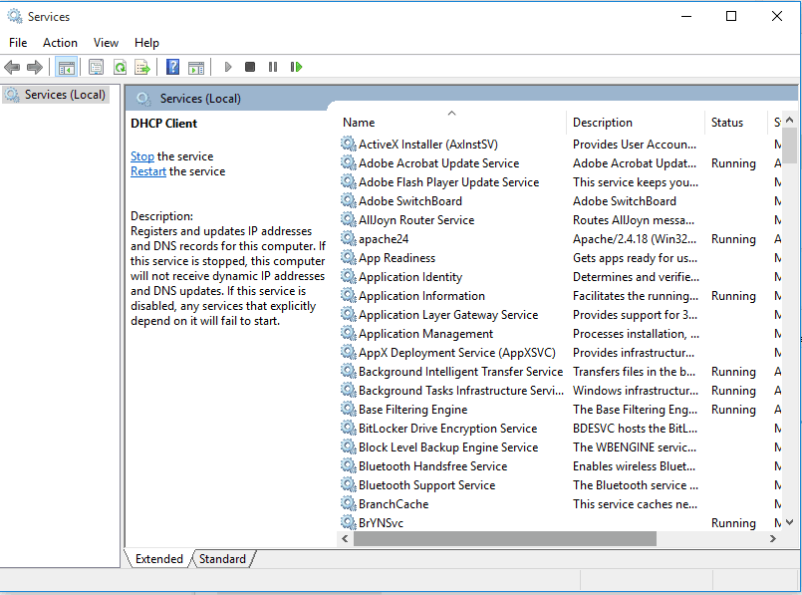This screenshot has height=595, width=802.
Task: Maximize the Services window
Action: tap(731, 16)
